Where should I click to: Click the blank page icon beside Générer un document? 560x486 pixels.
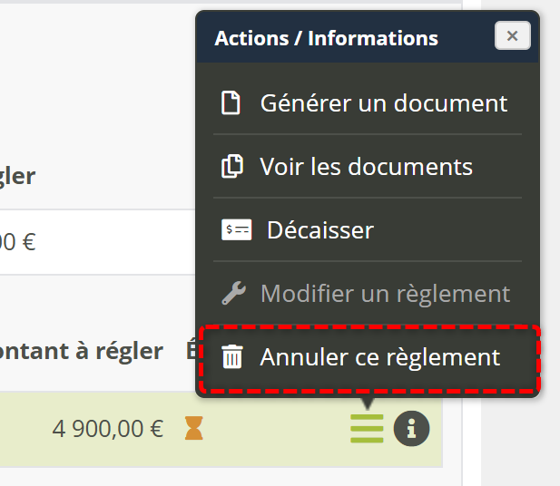[232, 103]
